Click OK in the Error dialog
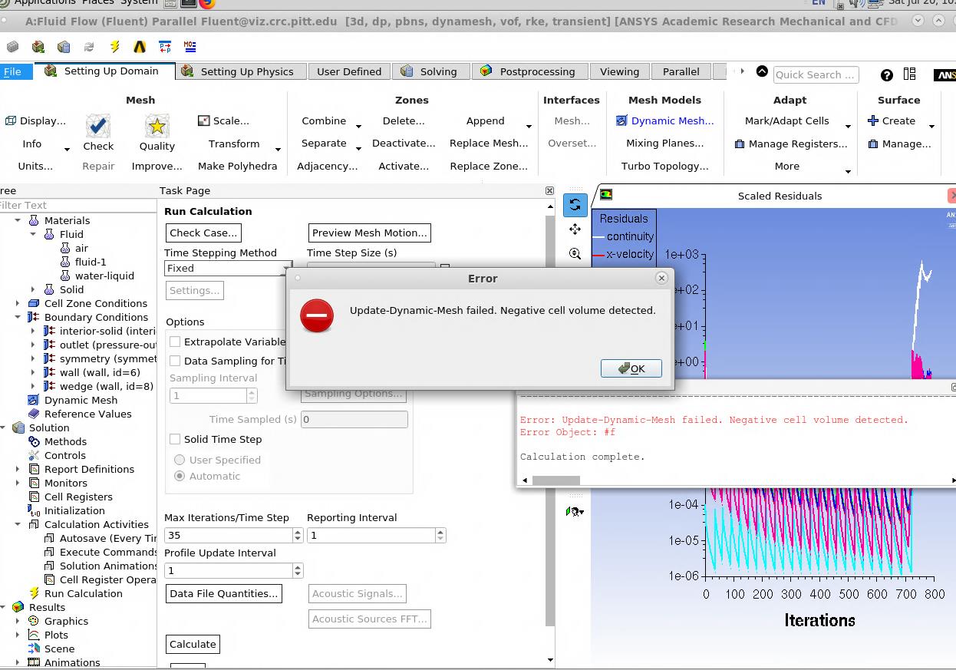 [631, 368]
